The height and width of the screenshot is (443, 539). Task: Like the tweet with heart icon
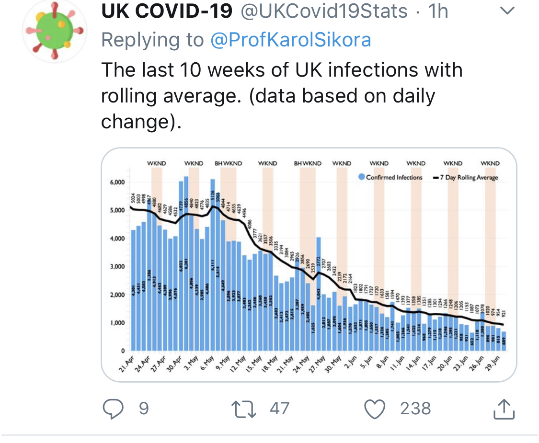(x=375, y=409)
